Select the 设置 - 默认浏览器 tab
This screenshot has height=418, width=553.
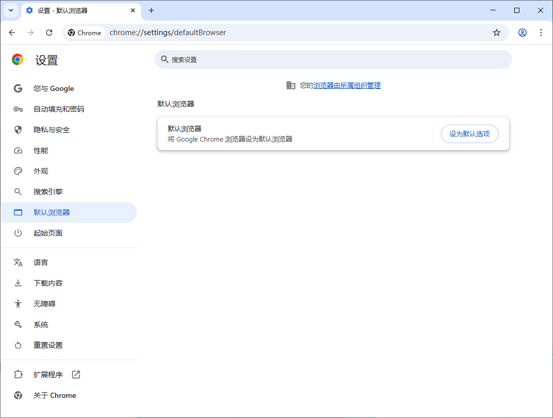(81, 10)
